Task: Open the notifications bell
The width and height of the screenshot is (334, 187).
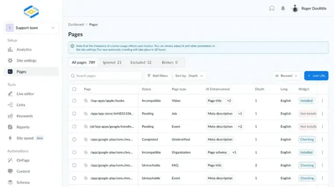Action: [x=283, y=9]
